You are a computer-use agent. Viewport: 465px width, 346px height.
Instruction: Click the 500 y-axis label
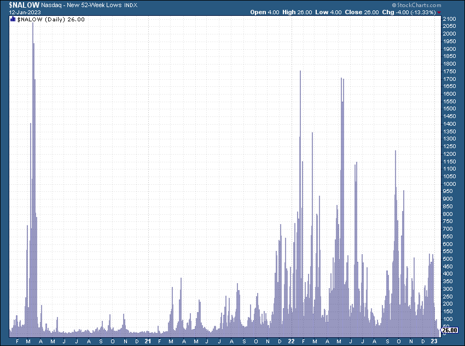pyautogui.click(x=448, y=259)
